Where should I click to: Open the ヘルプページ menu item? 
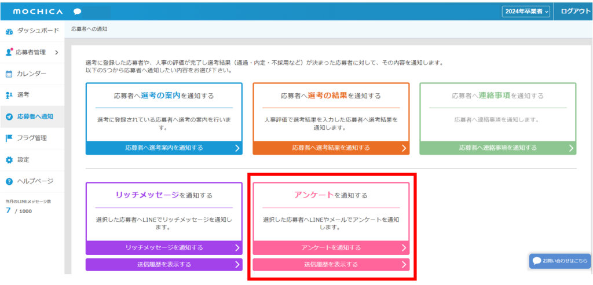click(x=35, y=181)
